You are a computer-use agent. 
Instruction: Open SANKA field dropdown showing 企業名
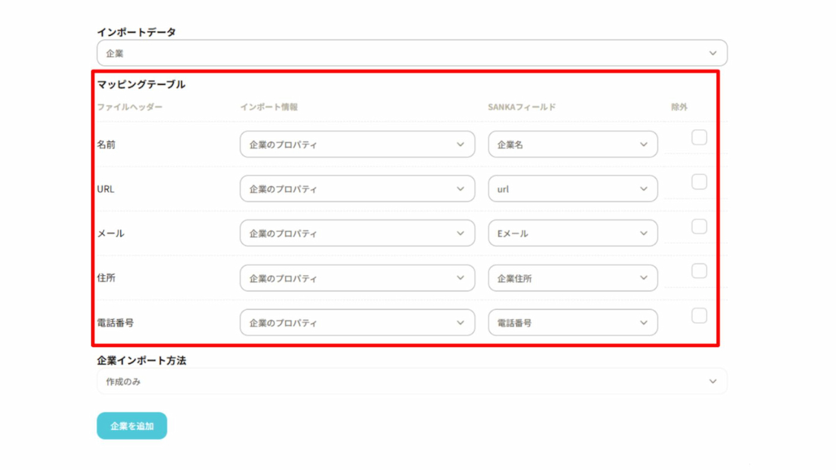572,144
